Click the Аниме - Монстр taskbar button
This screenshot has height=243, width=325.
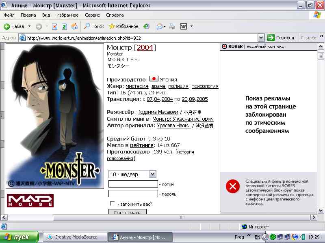(x=140, y=237)
